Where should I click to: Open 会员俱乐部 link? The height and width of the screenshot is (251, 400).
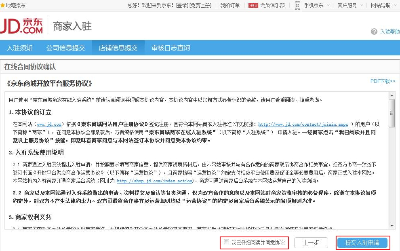(272, 5)
